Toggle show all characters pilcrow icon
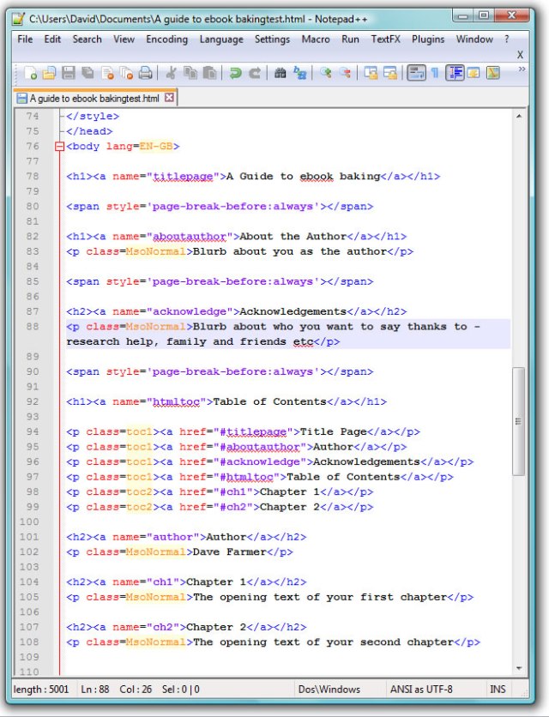The height and width of the screenshot is (717, 549). [x=435, y=74]
